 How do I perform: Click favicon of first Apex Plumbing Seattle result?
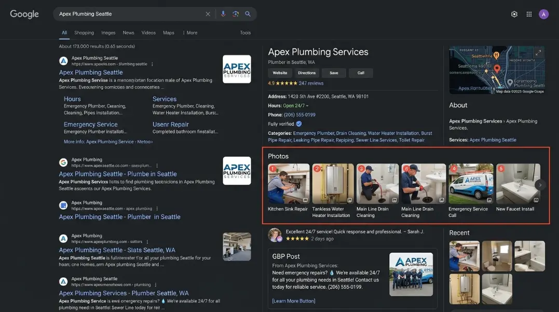(63, 61)
